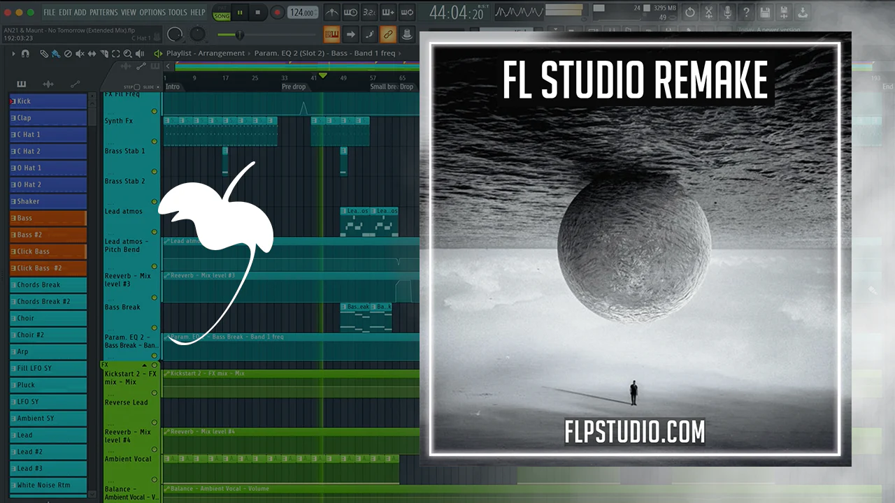Click the green playlist speaker icon

point(158,53)
